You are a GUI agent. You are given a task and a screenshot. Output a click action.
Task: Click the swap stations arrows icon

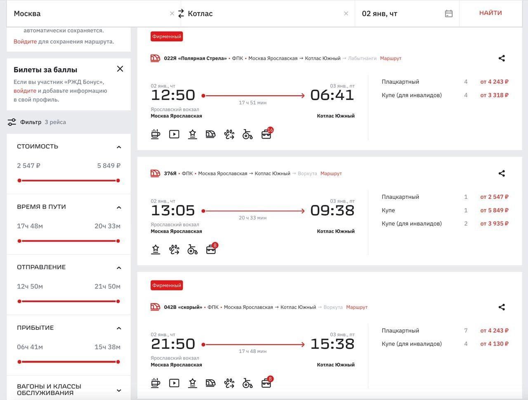pyautogui.click(x=181, y=14)
